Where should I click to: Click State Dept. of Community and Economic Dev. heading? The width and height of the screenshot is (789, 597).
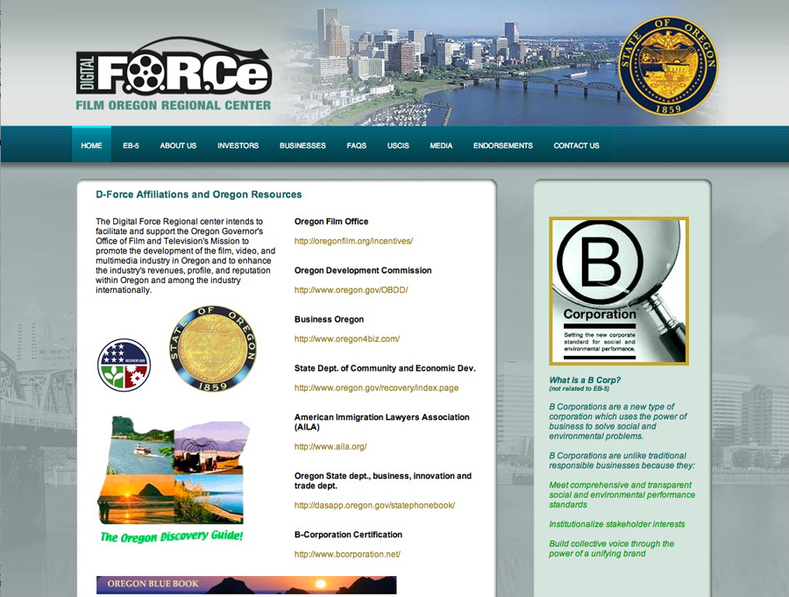coord(385,368)
